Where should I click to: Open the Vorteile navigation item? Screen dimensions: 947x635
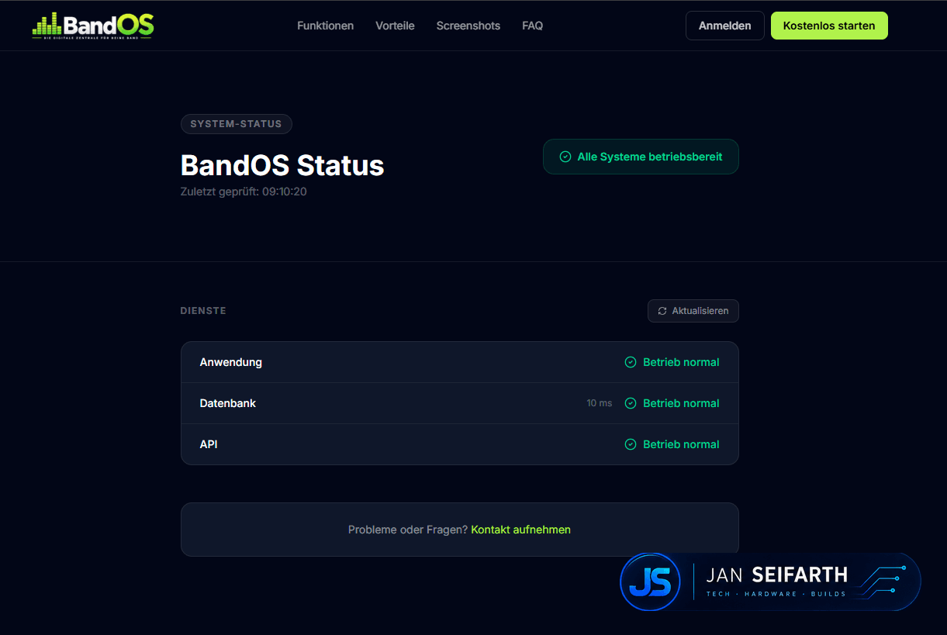[x=395, y=26]
